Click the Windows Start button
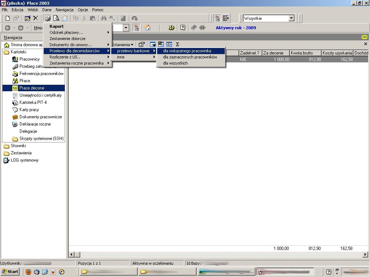The width and height of the screenshot is (370, 277). (x=10, y=272)
